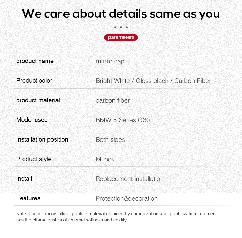Image resolution: width=242 pixels, height=238 pixels.
Task: Select the "Product color" label
Action: tap(34, 81)
